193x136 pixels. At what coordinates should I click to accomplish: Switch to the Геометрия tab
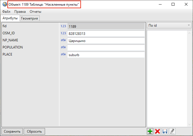[x=30, y=18]
